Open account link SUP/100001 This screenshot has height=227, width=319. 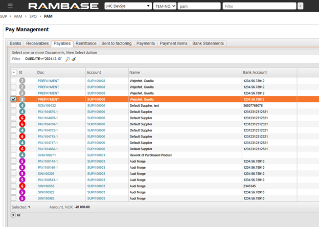coord(96,155)
